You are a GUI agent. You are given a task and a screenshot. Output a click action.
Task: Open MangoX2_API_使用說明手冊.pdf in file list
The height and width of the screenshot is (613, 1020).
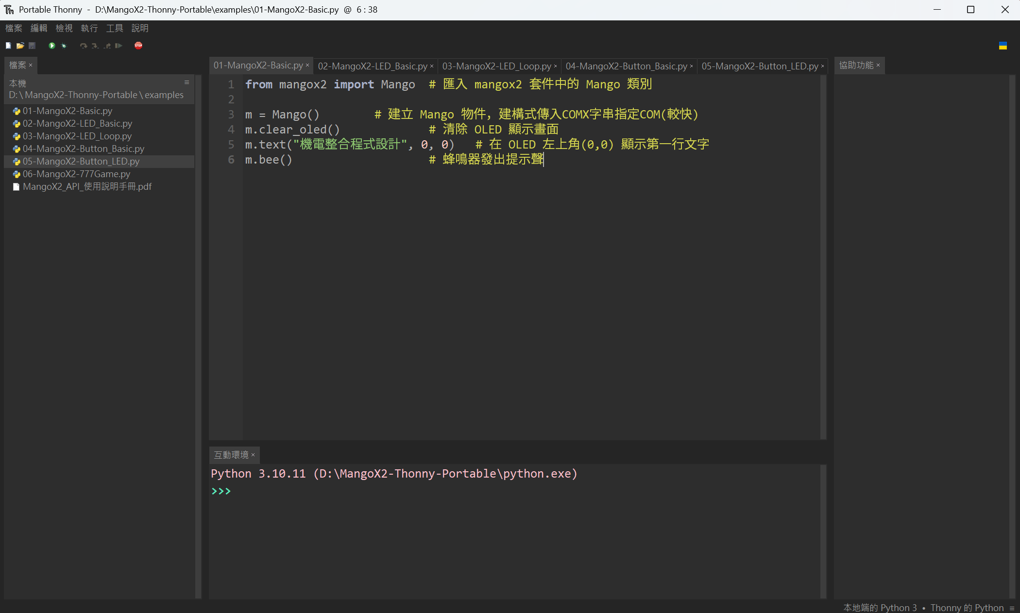87,186
